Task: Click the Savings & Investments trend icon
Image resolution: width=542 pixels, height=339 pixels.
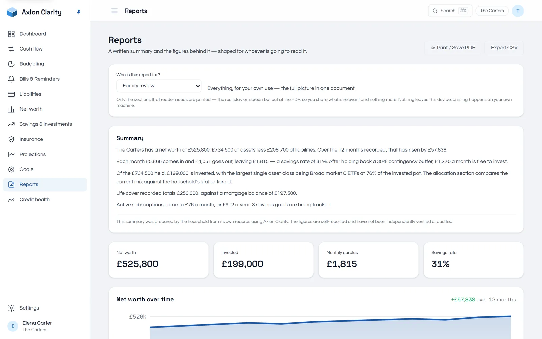Action: 11,124
